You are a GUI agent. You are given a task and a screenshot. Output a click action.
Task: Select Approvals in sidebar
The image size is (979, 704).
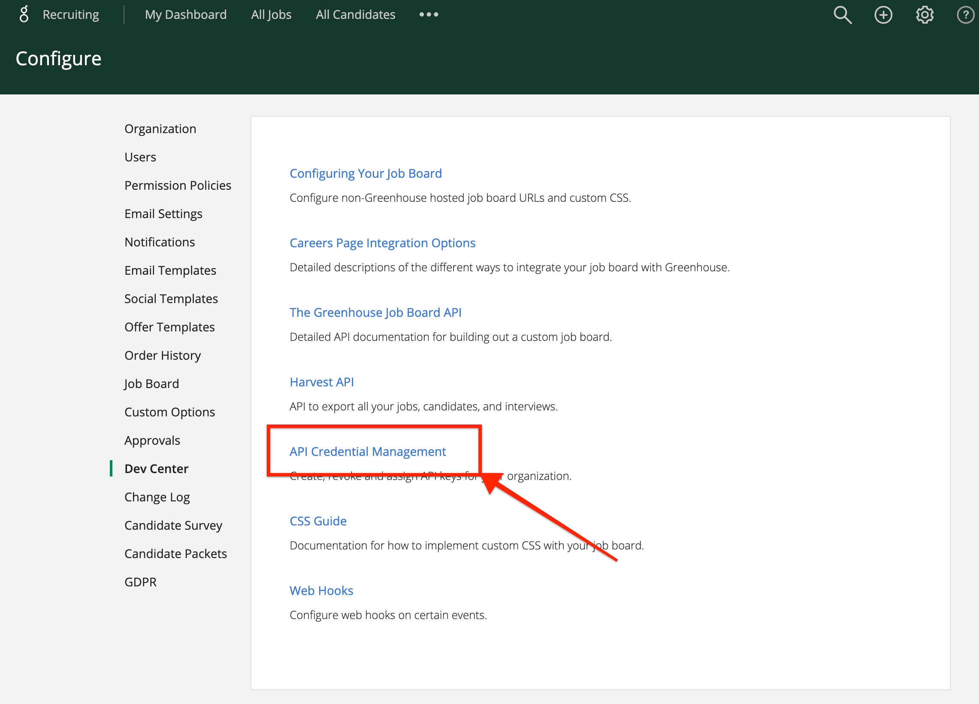point(152,440)
